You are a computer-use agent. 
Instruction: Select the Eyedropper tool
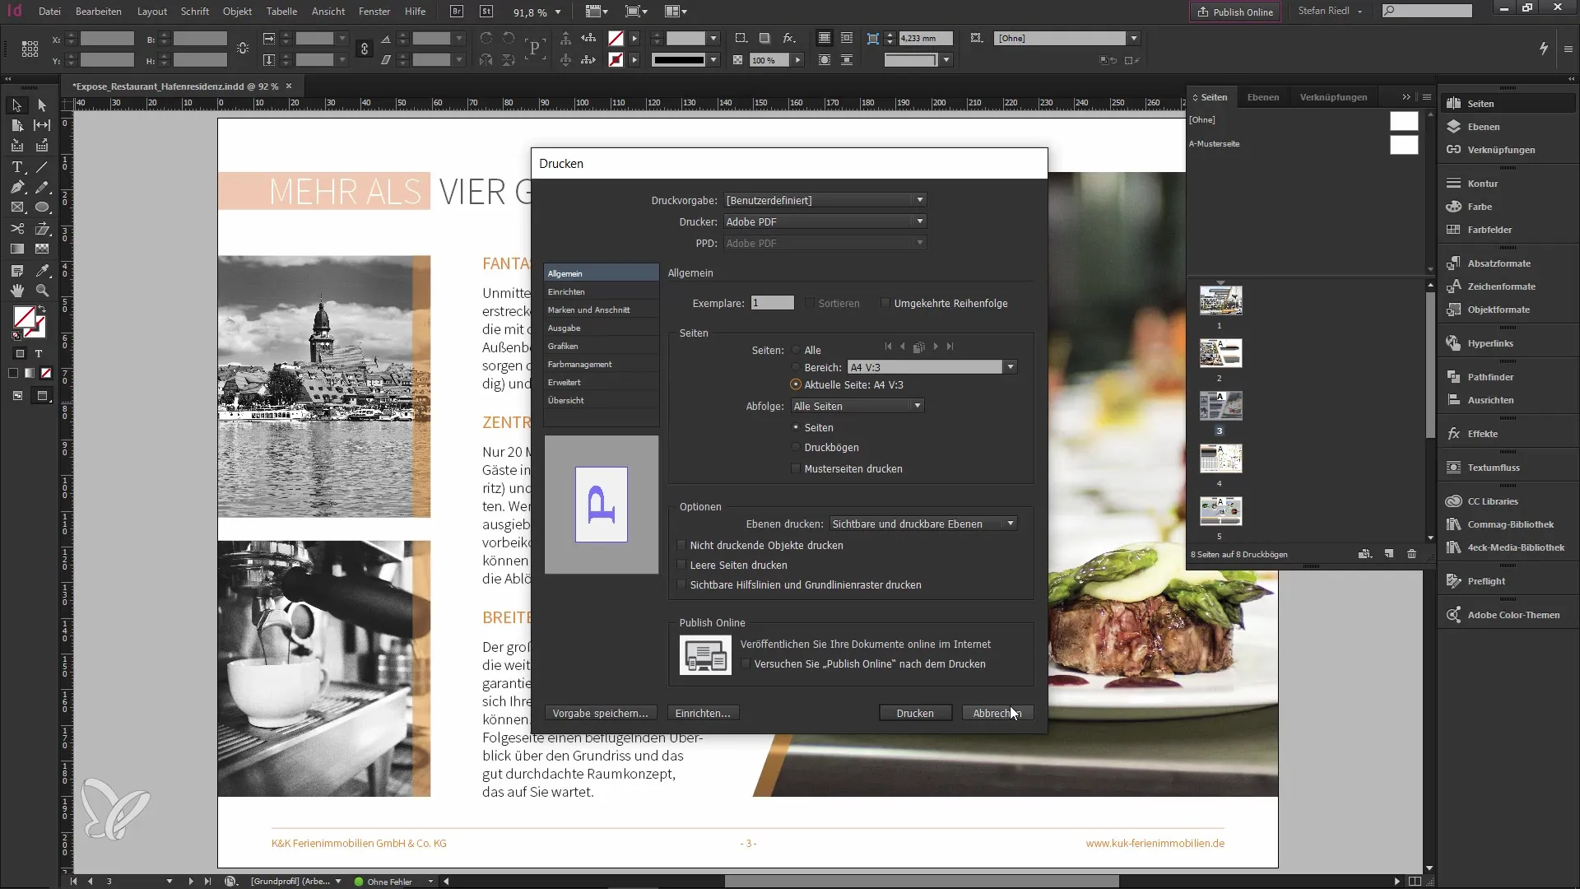(42, 270)
